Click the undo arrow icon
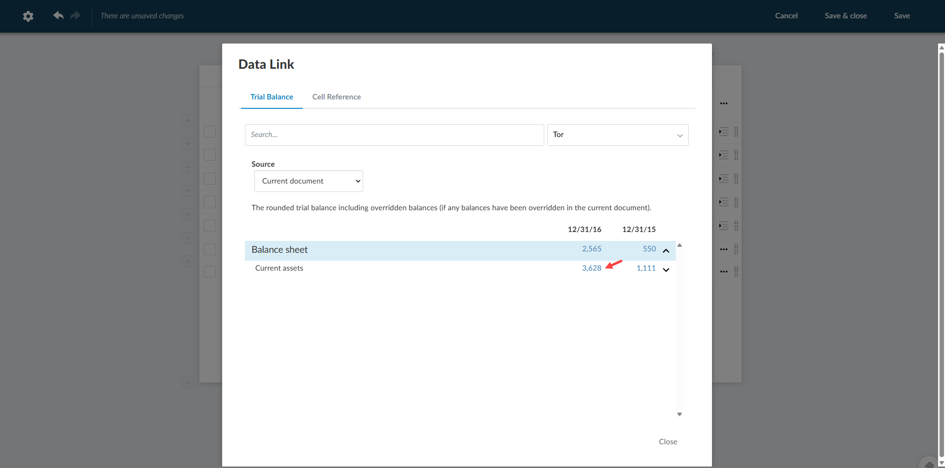Screen dimensions: 945x468 (x=58, y=15)
